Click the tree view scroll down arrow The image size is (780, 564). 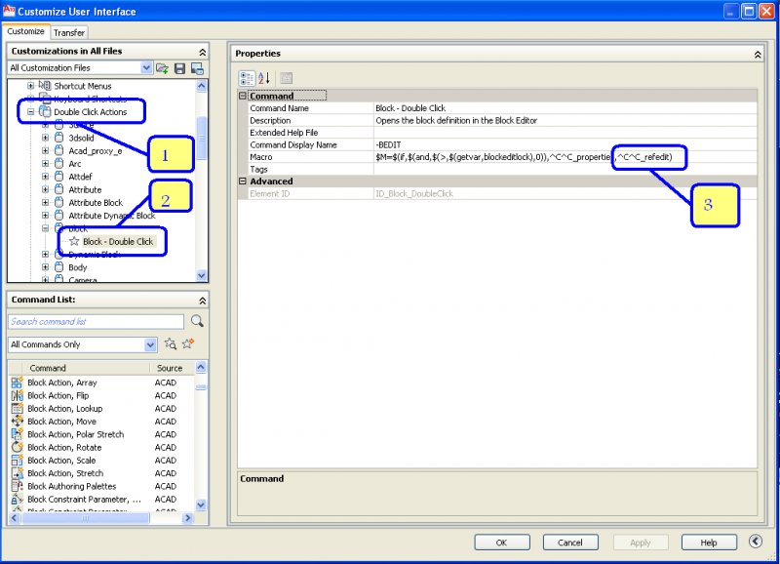202,275
